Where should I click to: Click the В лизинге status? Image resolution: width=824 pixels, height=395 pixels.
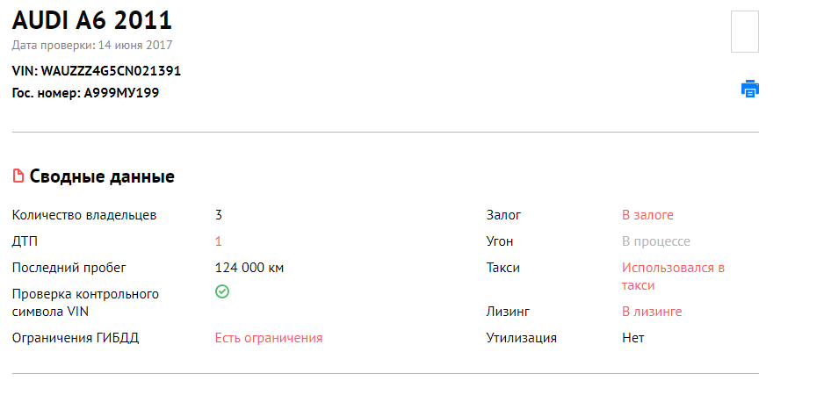pos(652,312)
